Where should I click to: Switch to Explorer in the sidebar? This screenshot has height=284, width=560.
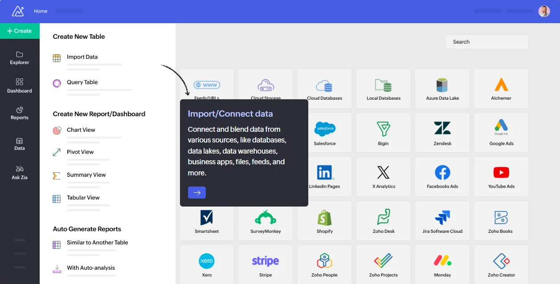pos(19,58)
